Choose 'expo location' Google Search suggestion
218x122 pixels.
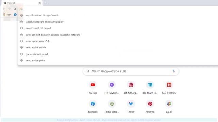[118, 15]
